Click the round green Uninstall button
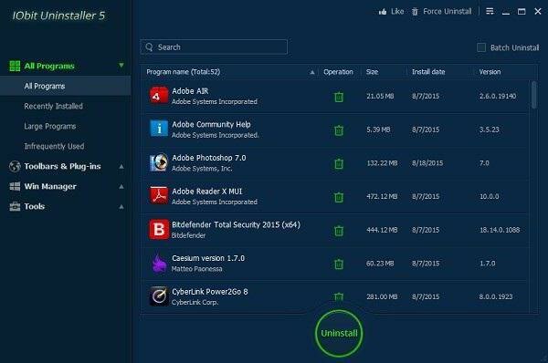Screen dimensions: 548x363 pyautogui.click(x=339, y=333)
